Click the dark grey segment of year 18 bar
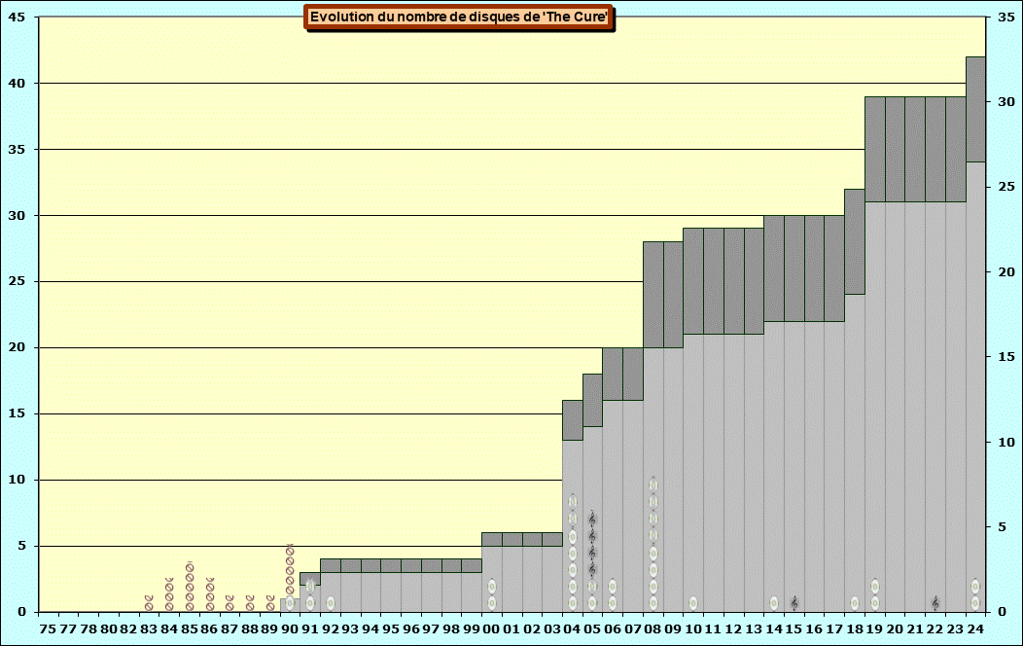 [855, 241]
